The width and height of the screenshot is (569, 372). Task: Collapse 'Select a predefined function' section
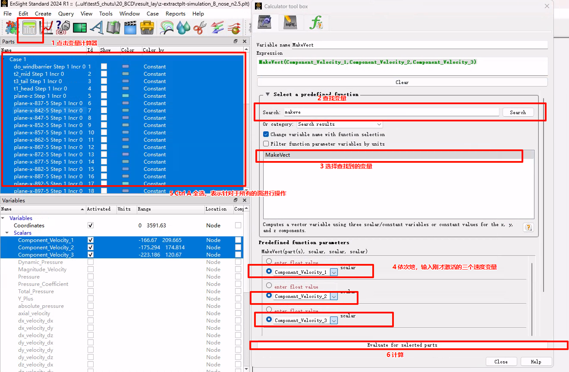click(267, 94)
